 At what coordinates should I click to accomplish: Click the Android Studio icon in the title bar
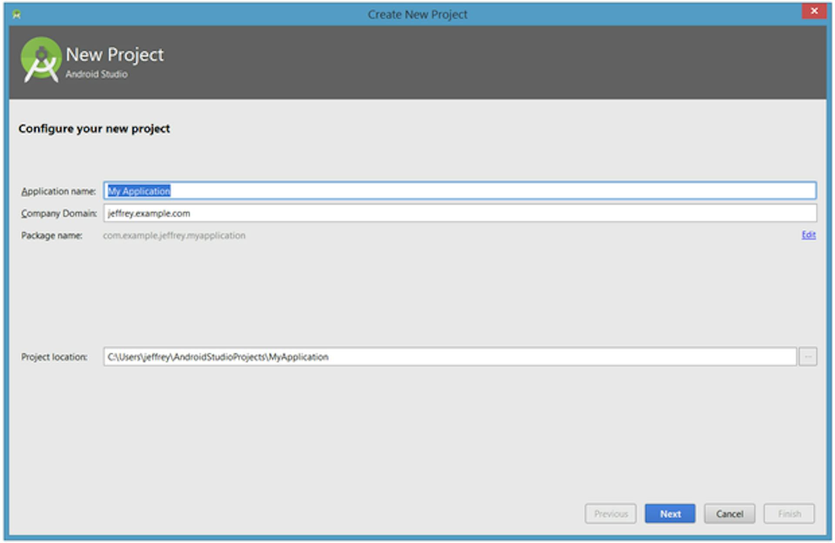tap(16, 14)
